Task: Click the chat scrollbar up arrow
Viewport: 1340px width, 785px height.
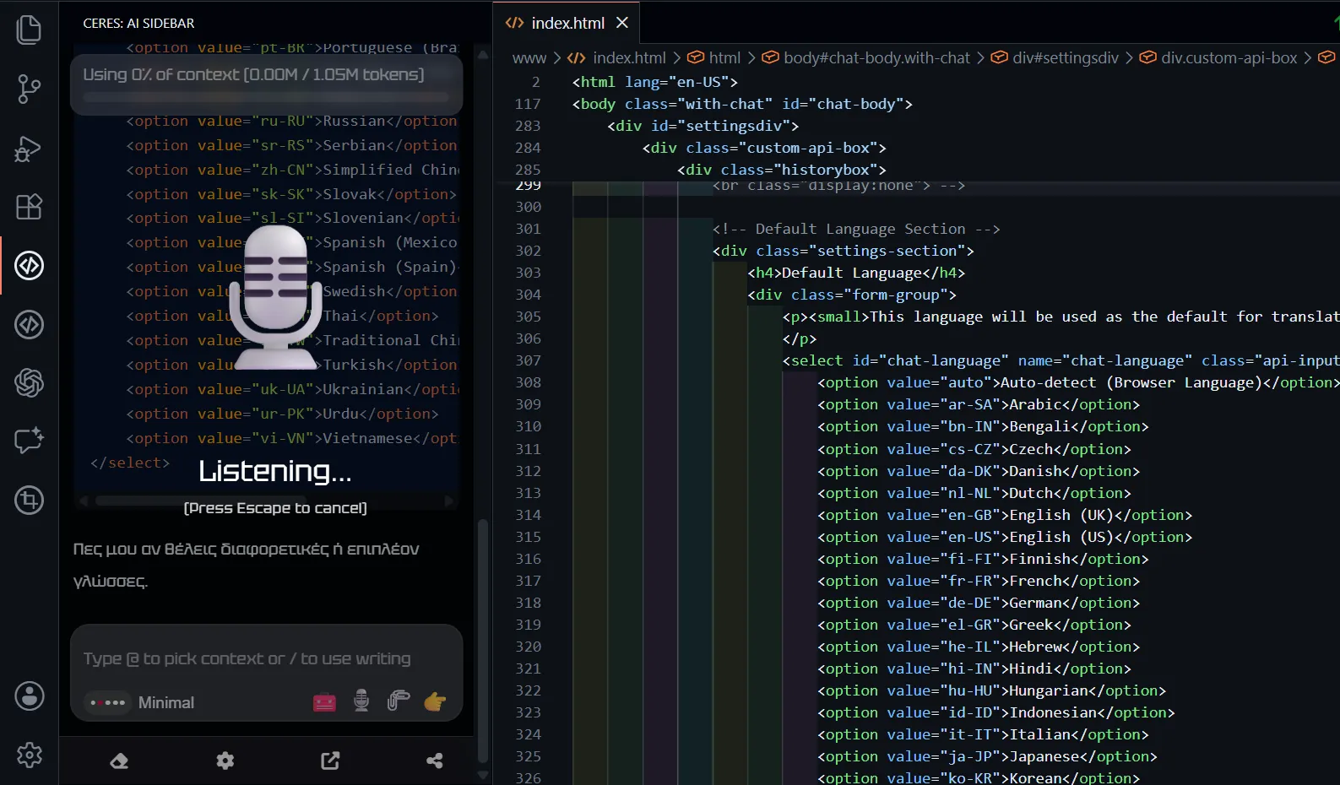Action: click(483, 55)
